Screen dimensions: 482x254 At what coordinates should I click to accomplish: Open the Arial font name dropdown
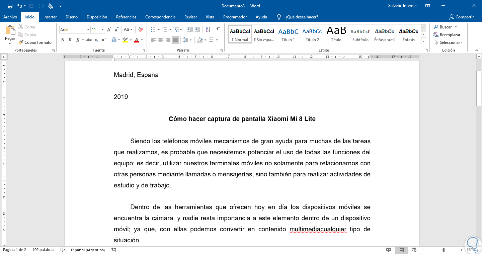coord(88,30)
